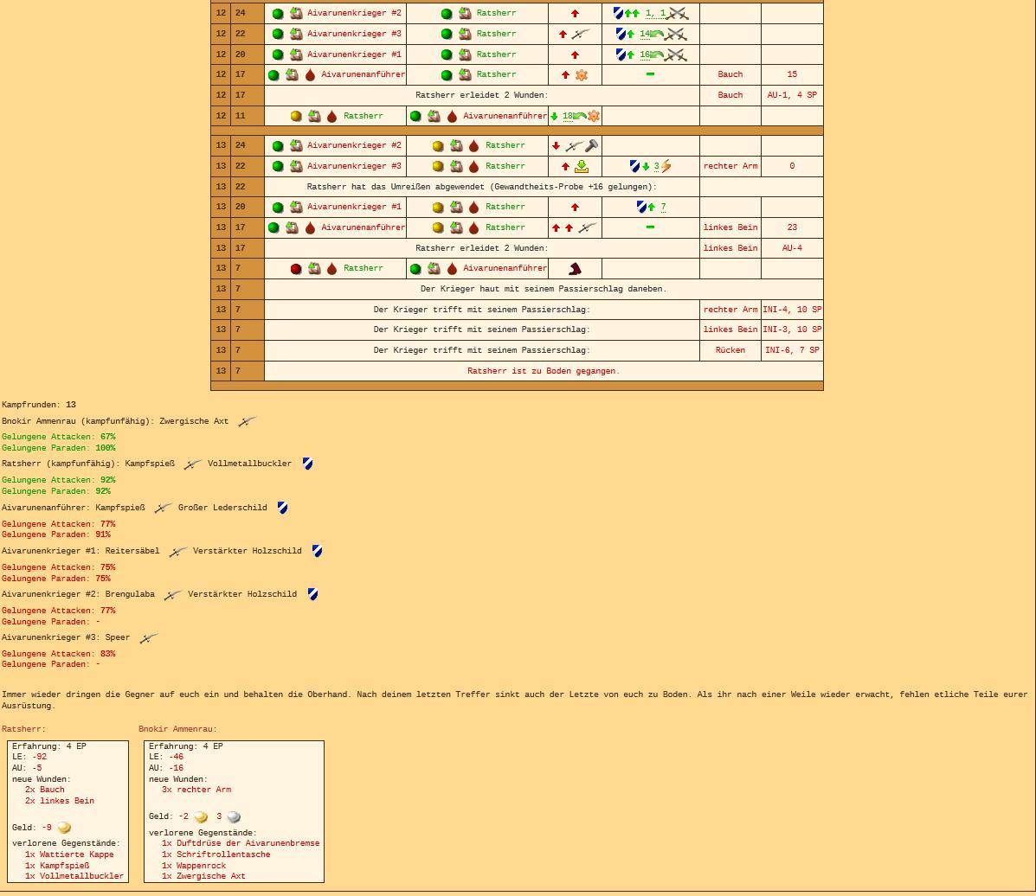This screenshot has width=1036, height=896.
Task: Click the underlined parry roll '7'
Action: pyautogui.click(x=663, y=208)
